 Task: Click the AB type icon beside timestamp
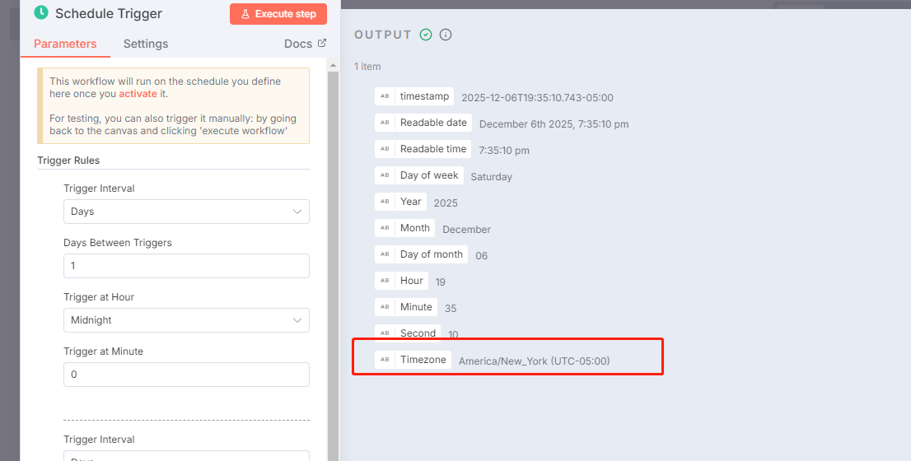coord(385,96)
